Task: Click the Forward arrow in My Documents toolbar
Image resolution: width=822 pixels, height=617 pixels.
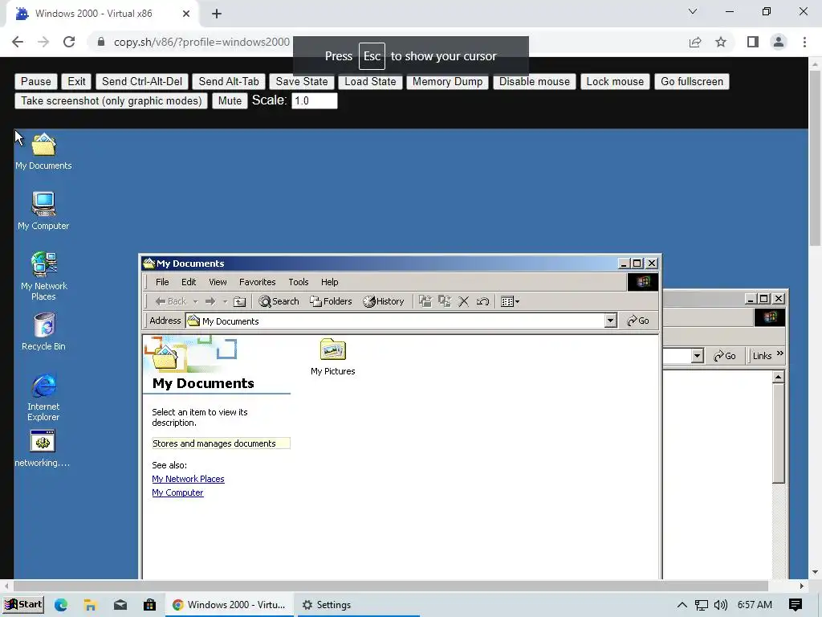Action: (x=210, y=301)
